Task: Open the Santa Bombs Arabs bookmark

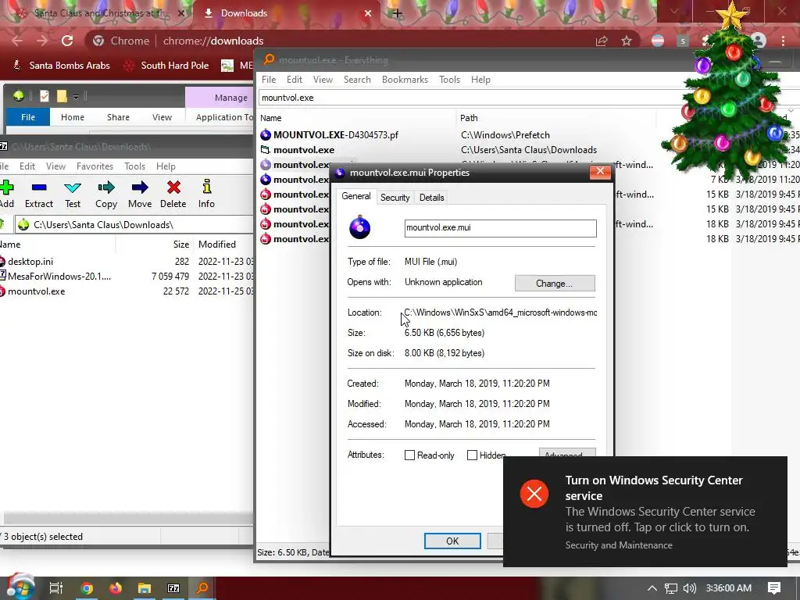Action: 61,66
